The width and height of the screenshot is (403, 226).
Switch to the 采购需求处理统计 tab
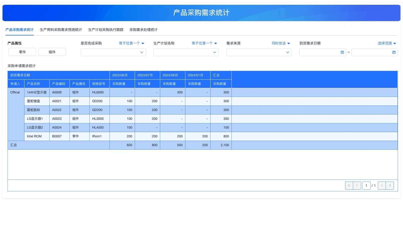click(x=143, y=30)
